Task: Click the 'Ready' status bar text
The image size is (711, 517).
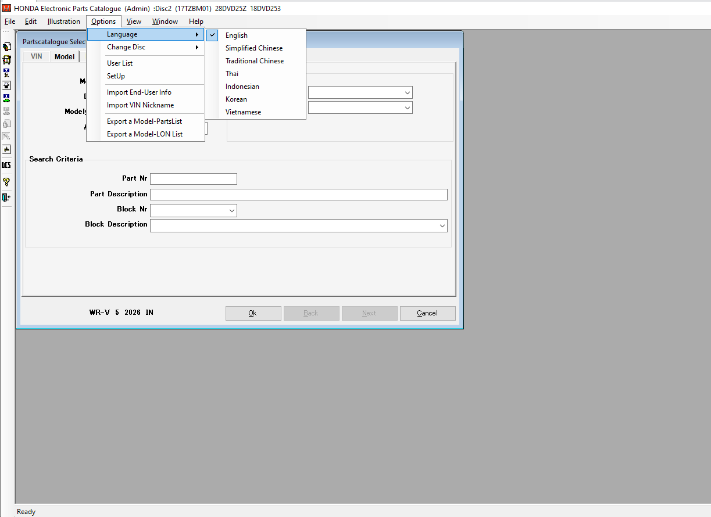Action: click(26, 512)
